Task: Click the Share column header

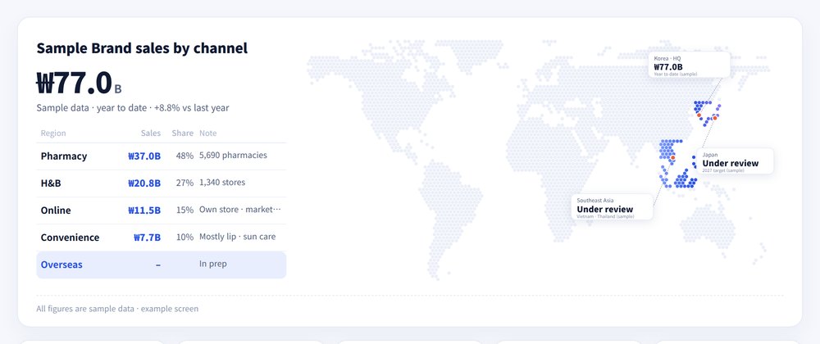Action: click(183, 134)
